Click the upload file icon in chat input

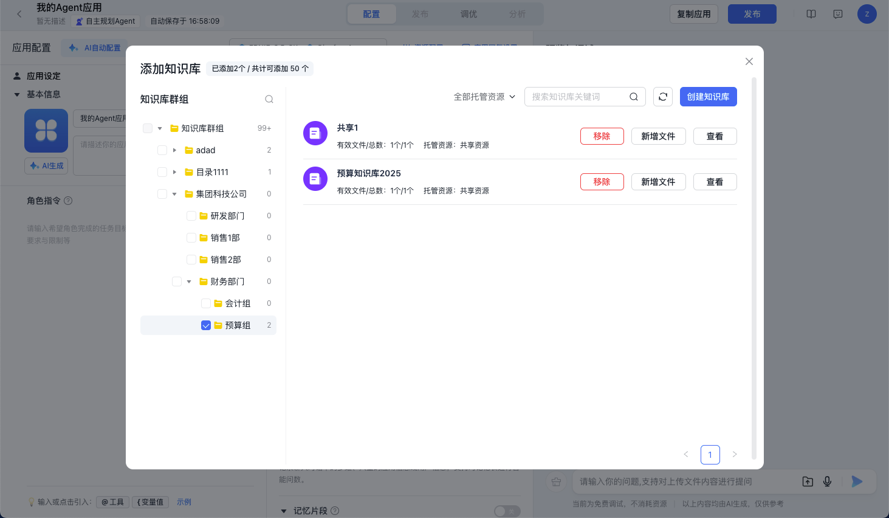coord(808,482)
